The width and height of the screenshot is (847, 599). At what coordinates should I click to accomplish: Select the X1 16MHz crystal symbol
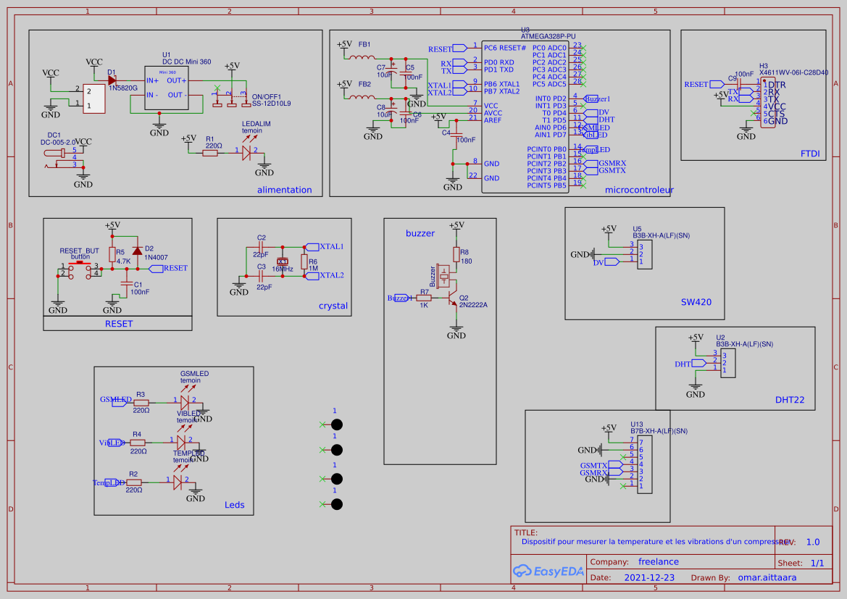tap(282, 261)
